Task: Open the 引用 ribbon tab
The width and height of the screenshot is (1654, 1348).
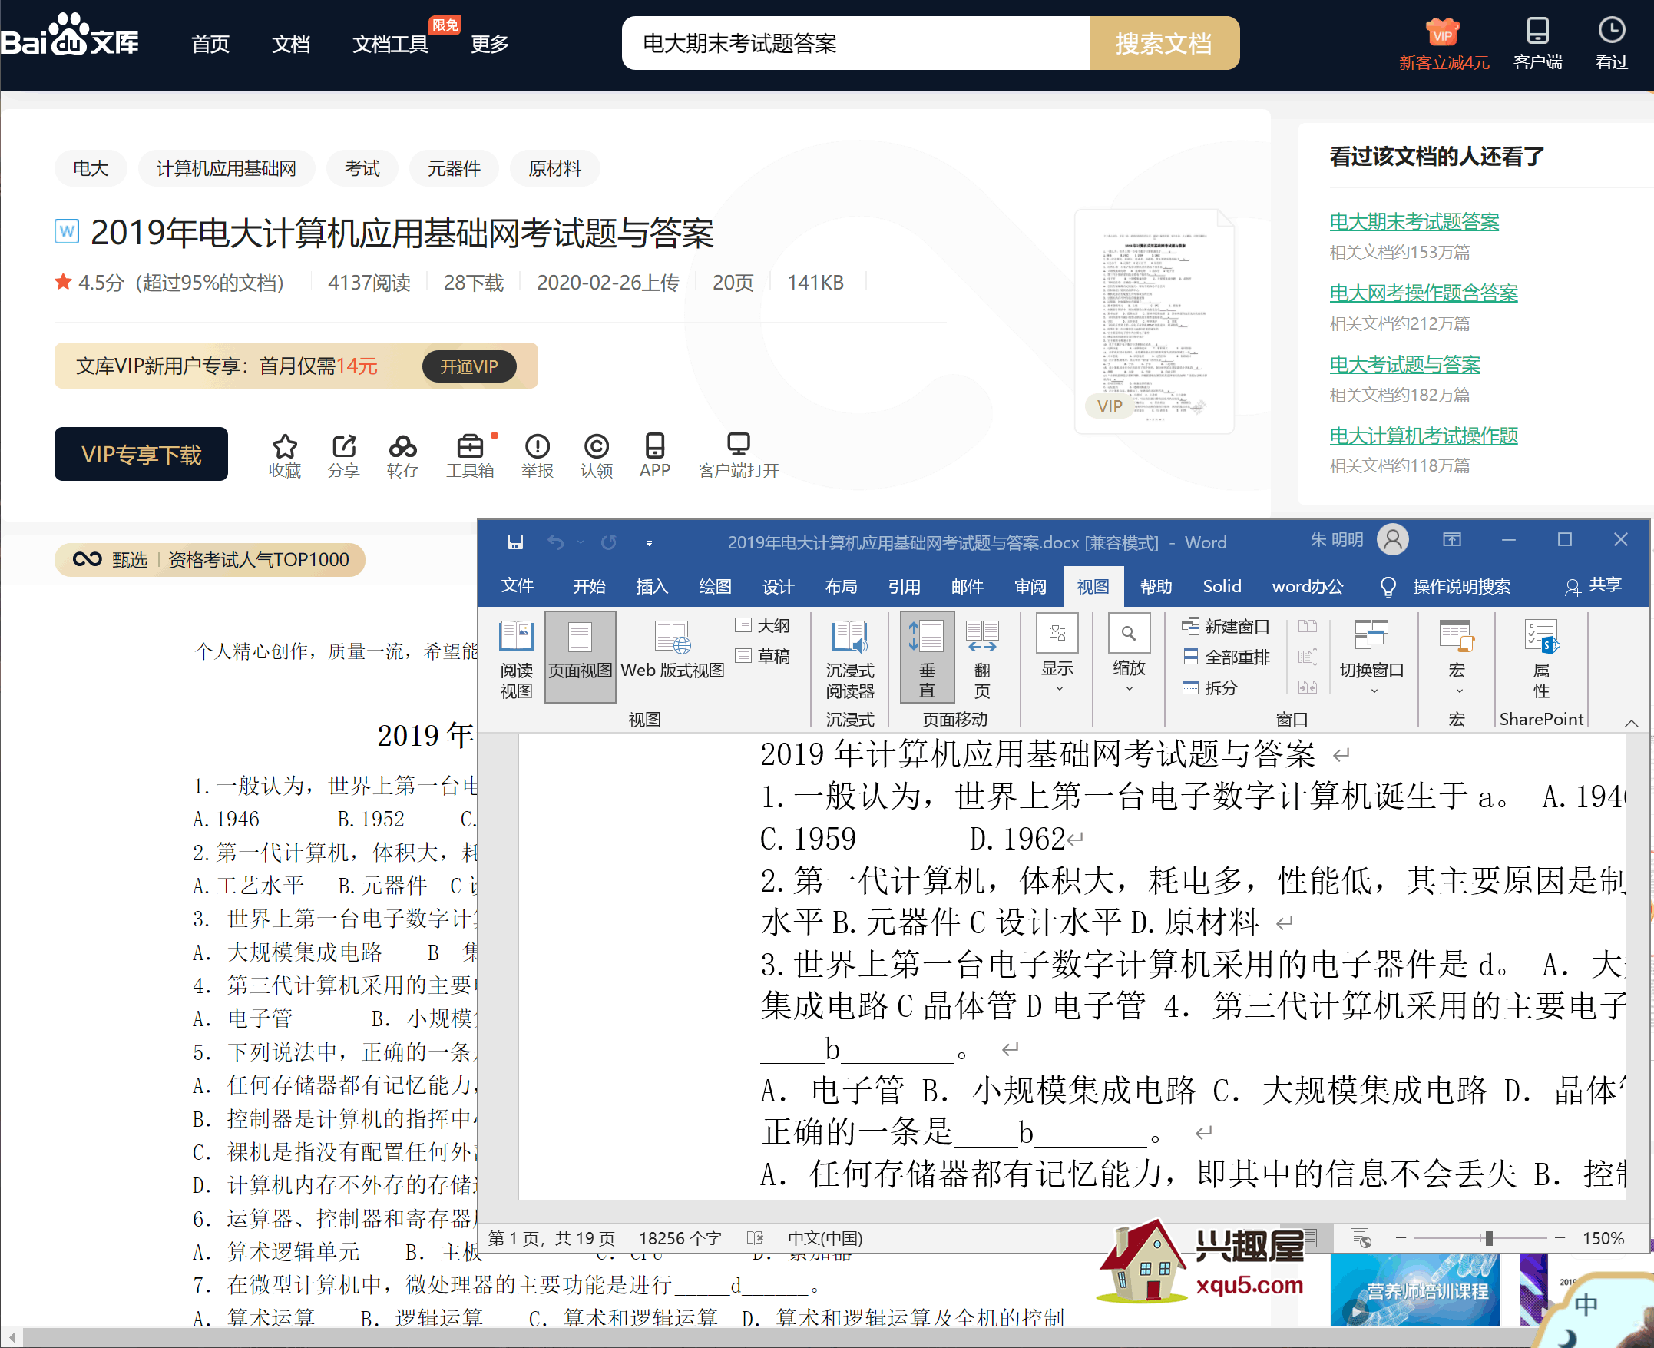Action: pyautogui.click(x=905, y=586)
